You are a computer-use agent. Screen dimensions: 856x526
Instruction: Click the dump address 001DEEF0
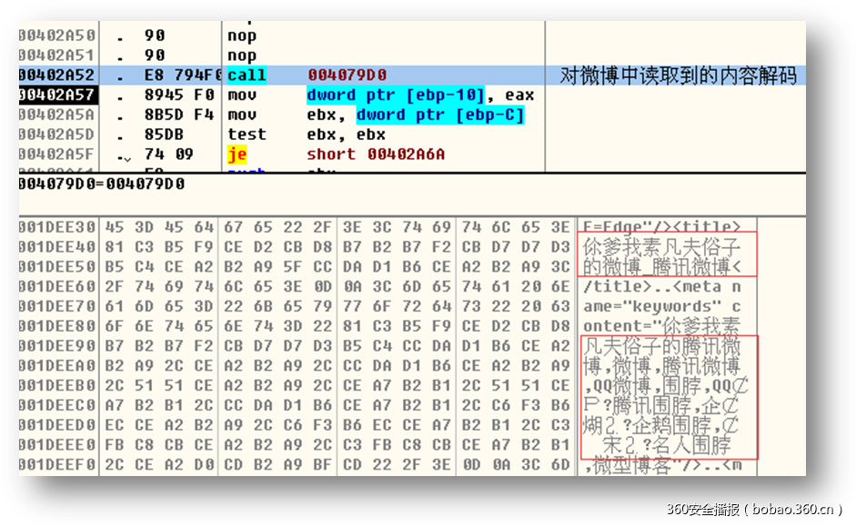[56, 464]
